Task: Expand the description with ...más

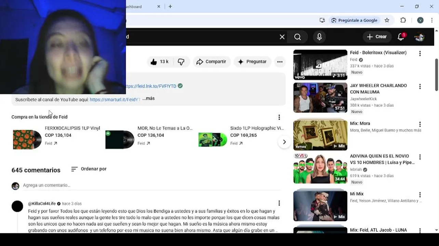Action: point(148,98)
